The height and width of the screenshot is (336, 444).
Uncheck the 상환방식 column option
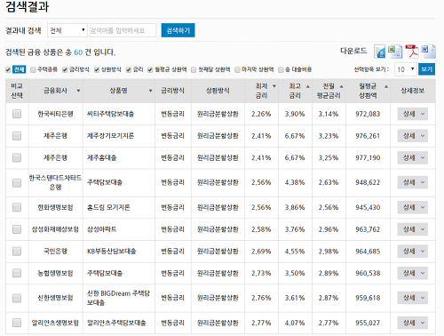(97, 69)
